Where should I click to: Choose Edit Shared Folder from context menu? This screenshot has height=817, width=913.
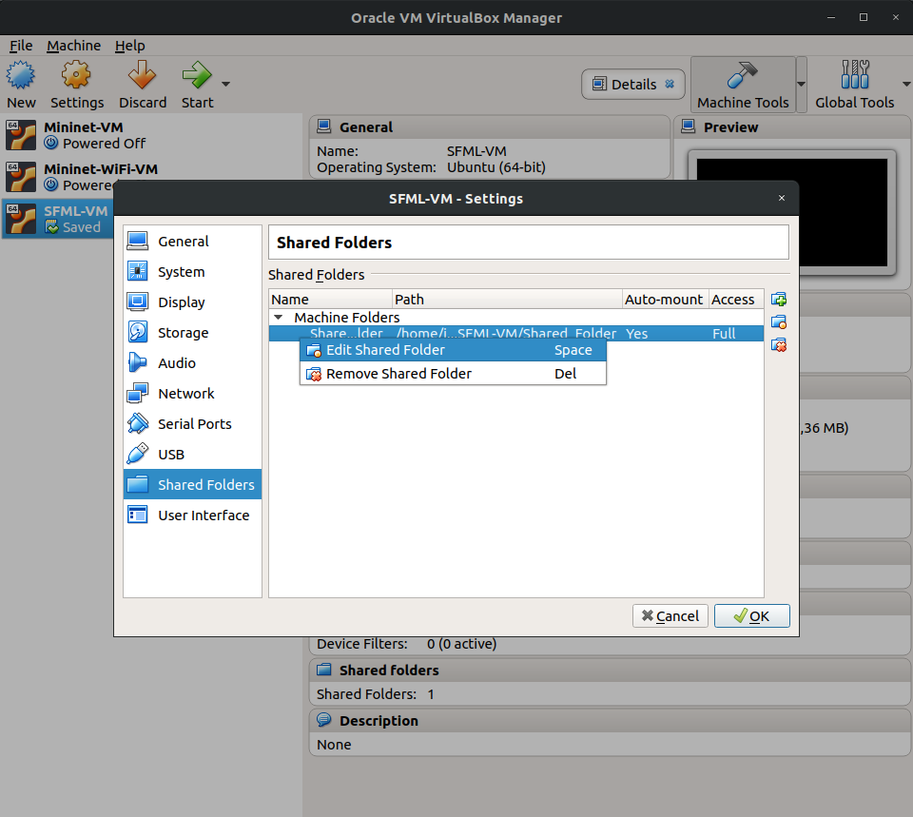click(x=385, y=350)
